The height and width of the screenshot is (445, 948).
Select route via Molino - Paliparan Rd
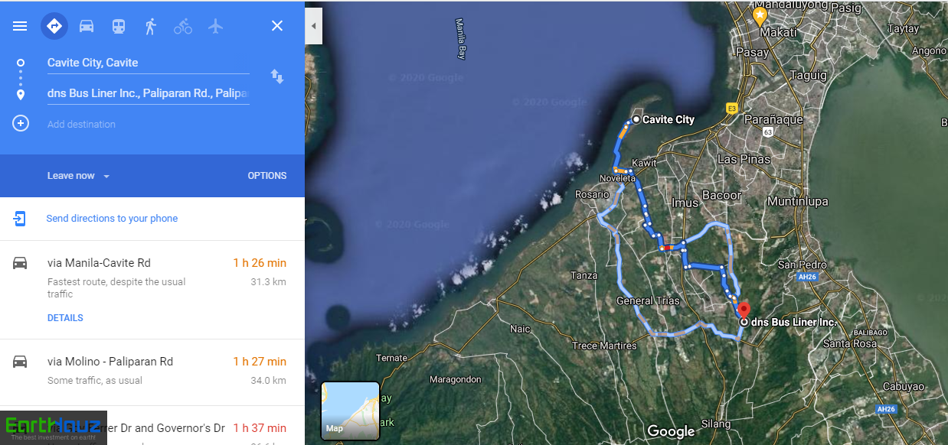click(x=152, y=372)
